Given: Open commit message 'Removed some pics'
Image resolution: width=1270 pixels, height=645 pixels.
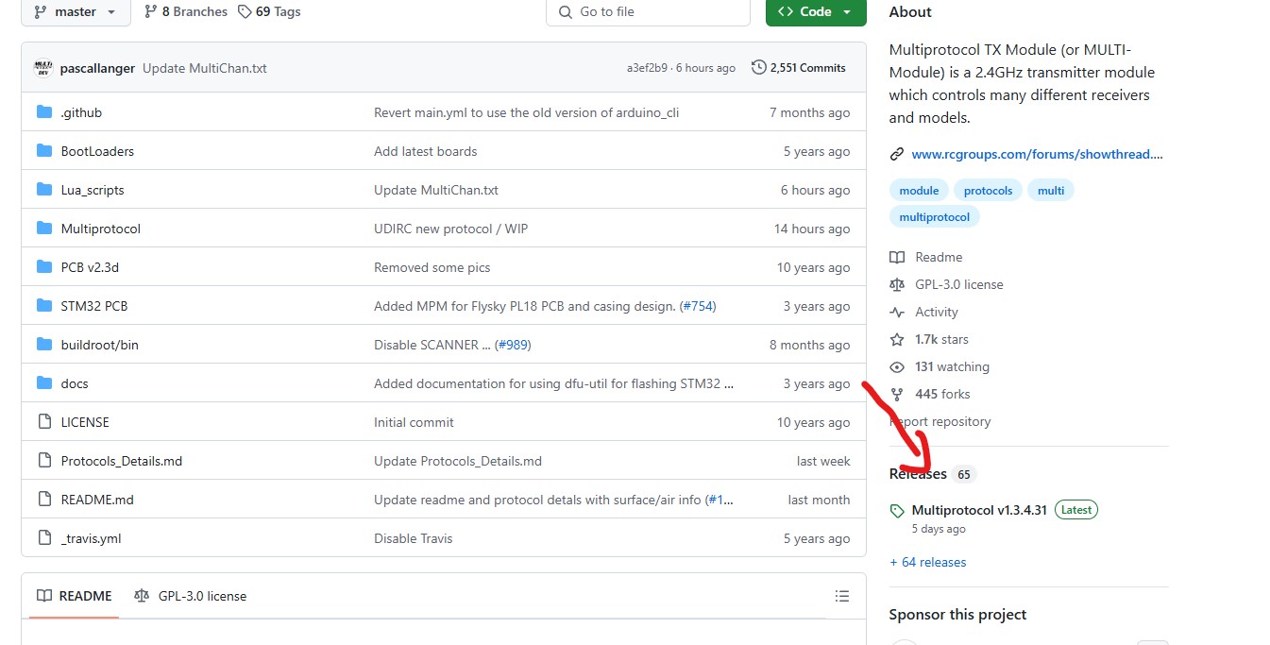Looking at the screenshot, I should pyautogui.click(x=432, y=267).
